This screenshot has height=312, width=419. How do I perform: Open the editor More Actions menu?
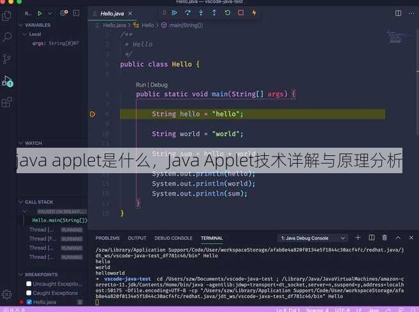coord(412,13)
